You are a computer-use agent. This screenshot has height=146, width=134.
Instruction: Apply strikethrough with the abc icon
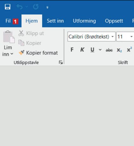click(109, 50)
